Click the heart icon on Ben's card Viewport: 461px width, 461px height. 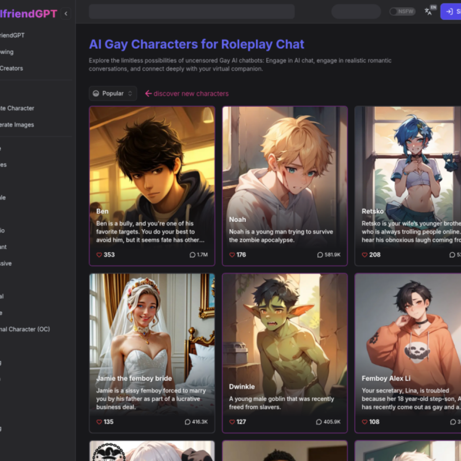coord(99,255)
